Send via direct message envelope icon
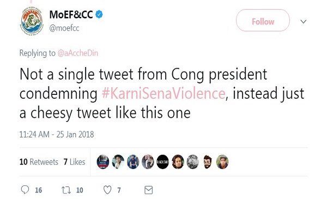 click(148, 190)
